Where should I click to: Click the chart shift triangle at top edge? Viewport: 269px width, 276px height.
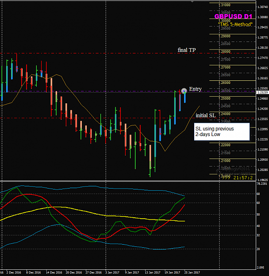coord(192,2)
